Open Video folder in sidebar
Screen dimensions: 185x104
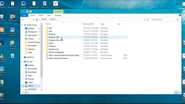[x=30, y=53]
